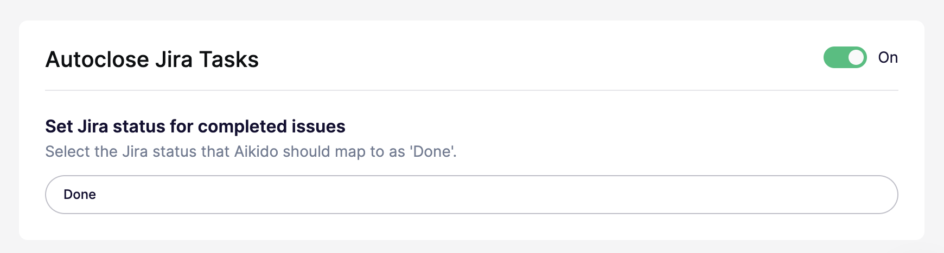944x253 pixels.
Task: Click the "On" label beside the switch
Action: pos(888,57)
